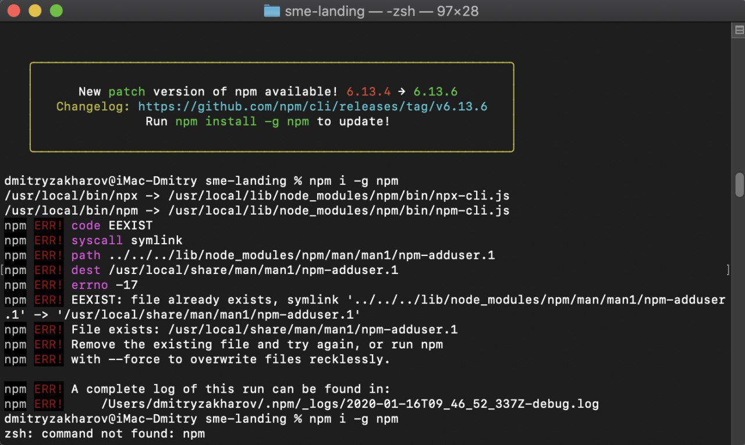This screenshot has width=745, height=445.
Task: Click the 'path ../../../lib/node_modules' error line
Action: pos(250,255)
